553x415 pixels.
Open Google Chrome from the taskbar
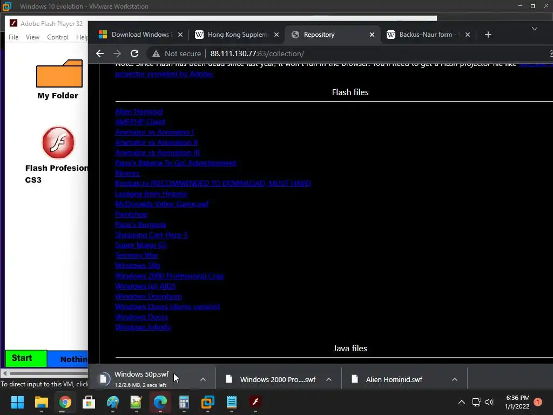tap(65, 402)
